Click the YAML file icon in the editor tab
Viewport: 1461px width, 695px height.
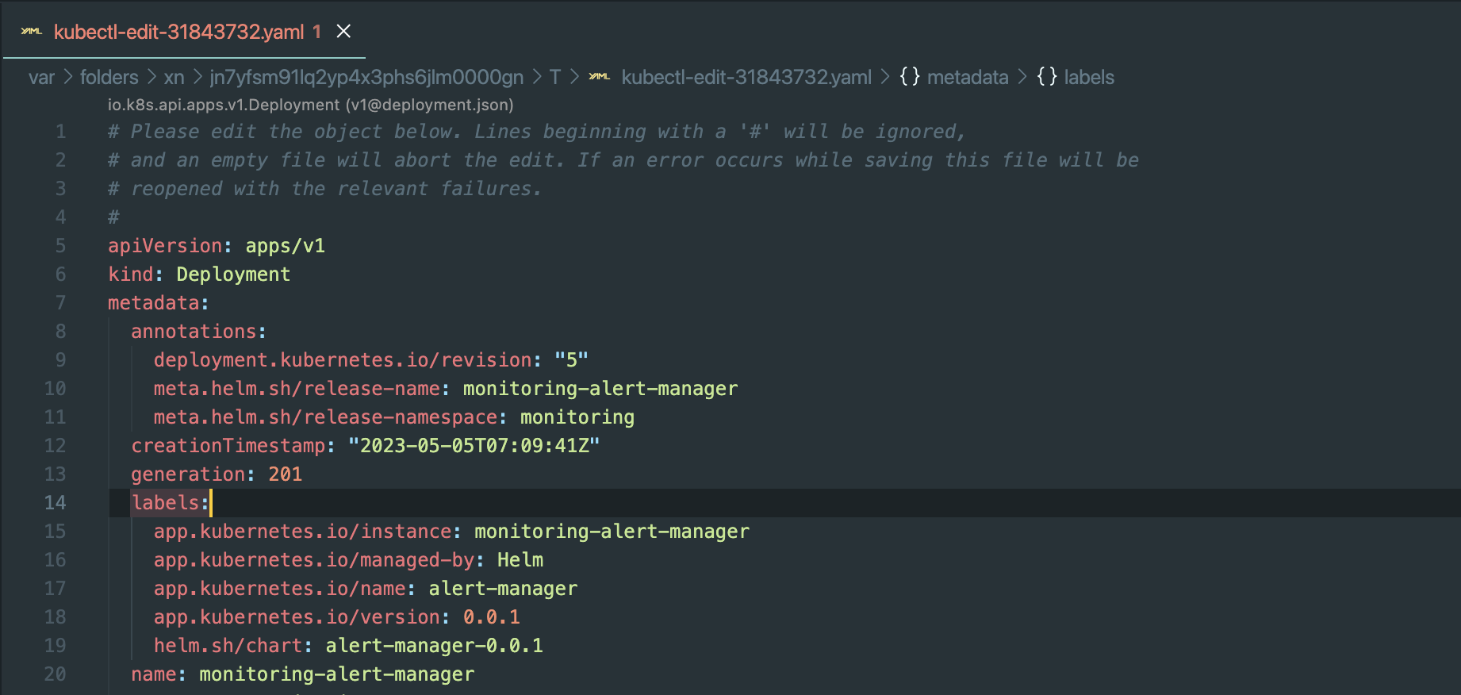32,32
